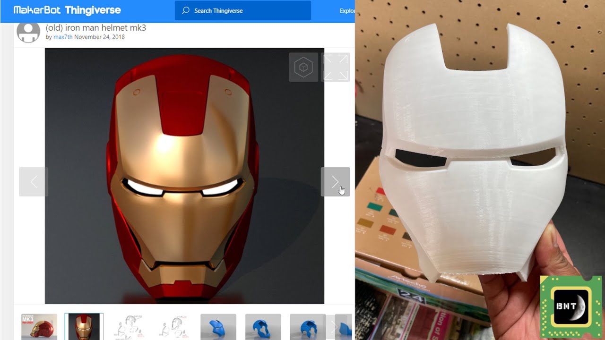Click the search magnifier icon
Screen dimensions: 605x340
click(186, 10)
